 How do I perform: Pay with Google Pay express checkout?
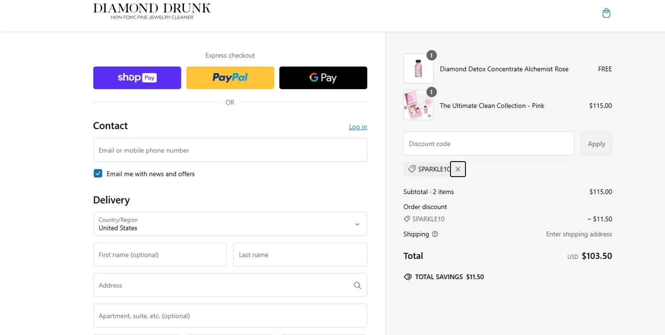[323, 78]
